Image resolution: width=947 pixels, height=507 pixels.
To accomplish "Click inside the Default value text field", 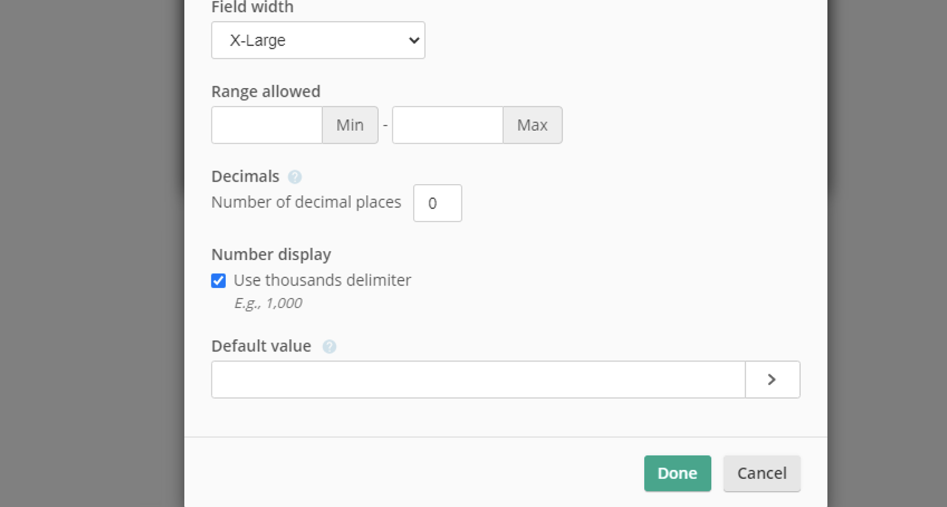I will click(478, 380).
